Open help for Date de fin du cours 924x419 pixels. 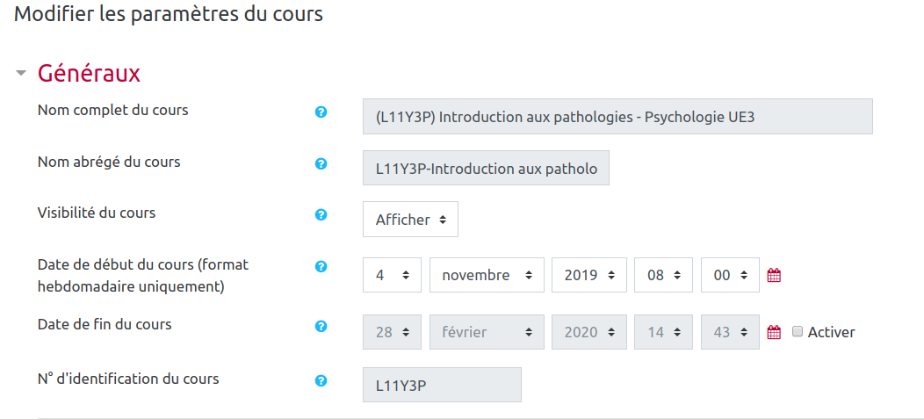point(321,327)
